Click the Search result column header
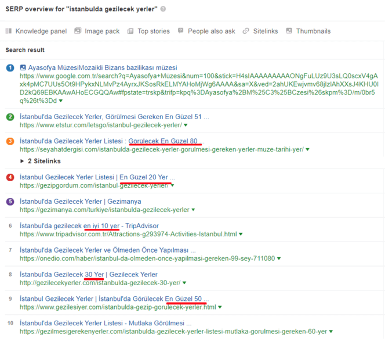The width and height of the screenshot is (385, 345). click(x=25, y=50)
